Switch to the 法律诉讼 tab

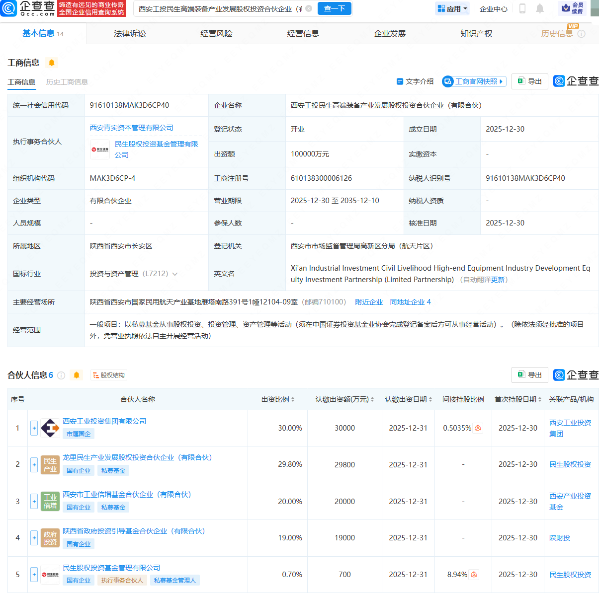[x=130, y=33]
